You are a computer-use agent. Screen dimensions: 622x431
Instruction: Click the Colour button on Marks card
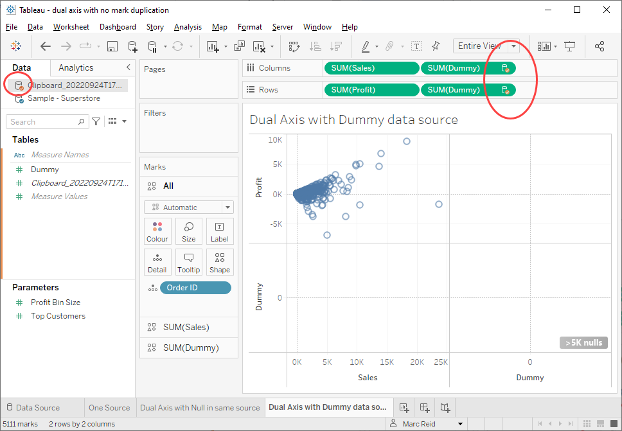coord(157,231)
